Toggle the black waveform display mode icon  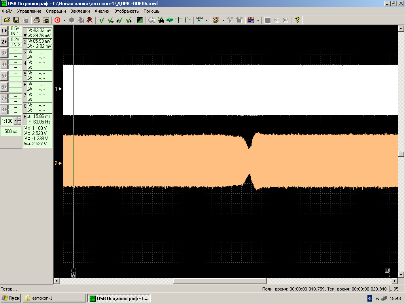140,20
